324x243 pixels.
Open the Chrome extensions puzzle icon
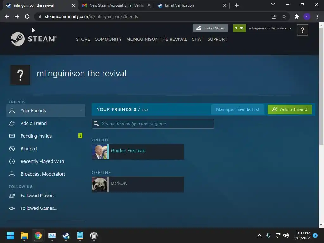click(x=297, y=16)
